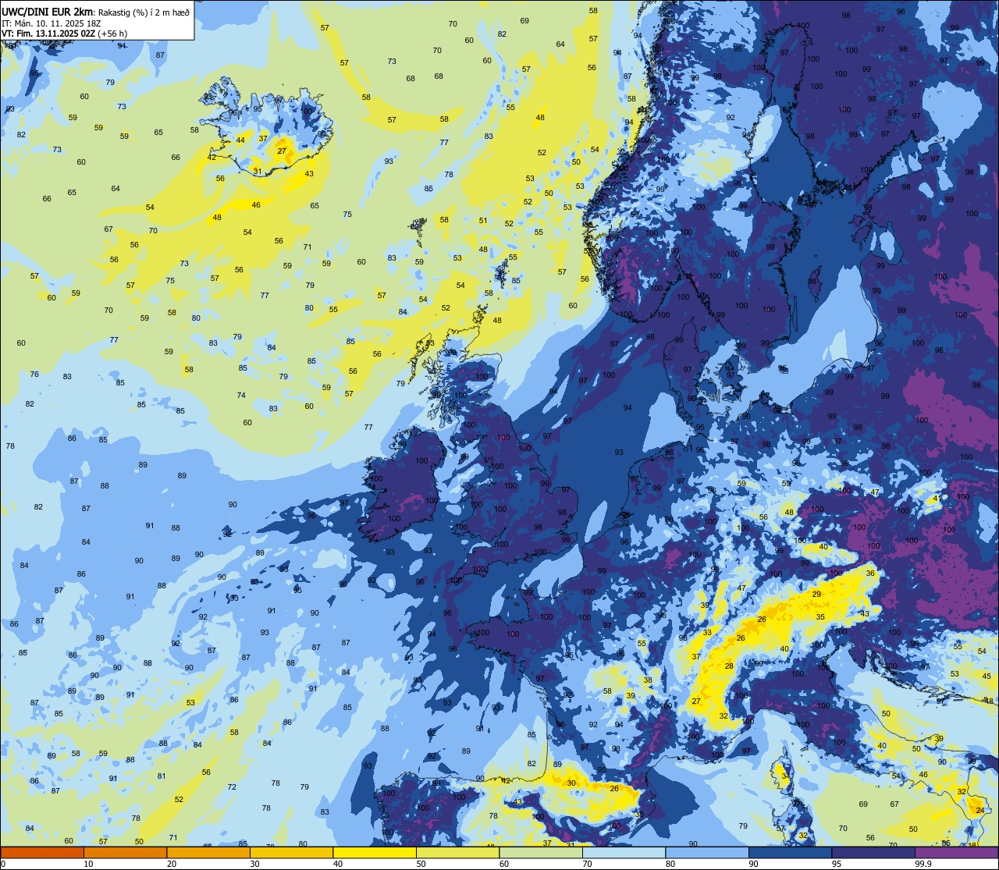Click the 28 humidity value in the western Alps

pos(729,666)
